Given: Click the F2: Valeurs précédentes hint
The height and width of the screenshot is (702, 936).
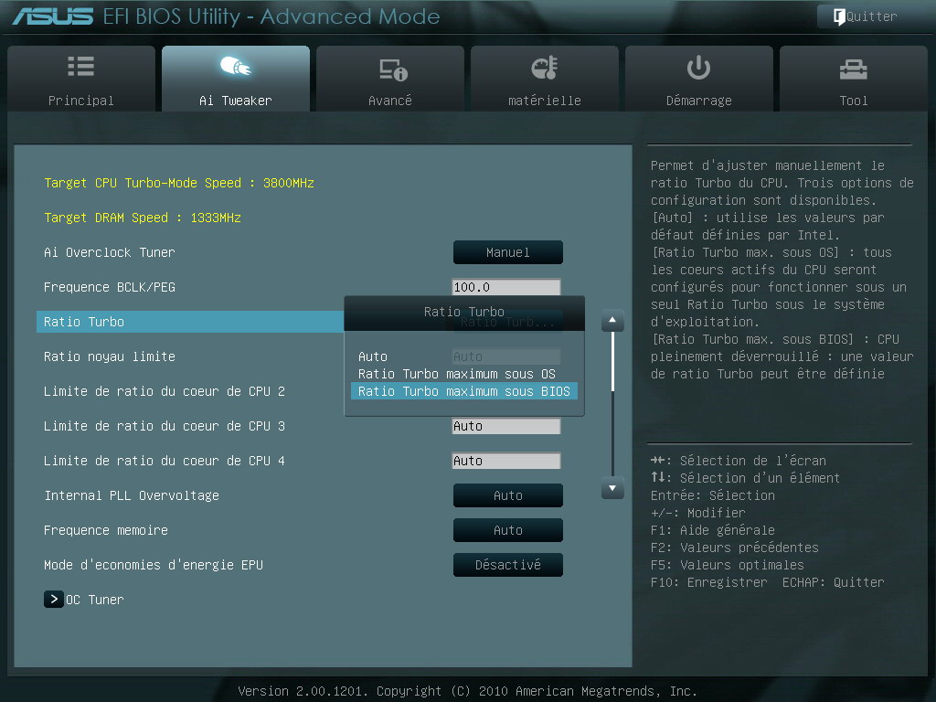Looking at the screenshot, I should pos(734,548).
